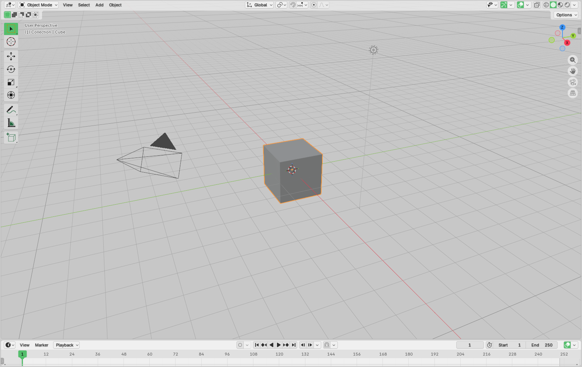The image size is (582, 367).
Task: Toggle viewport overlays display
Action: (520, 5)
